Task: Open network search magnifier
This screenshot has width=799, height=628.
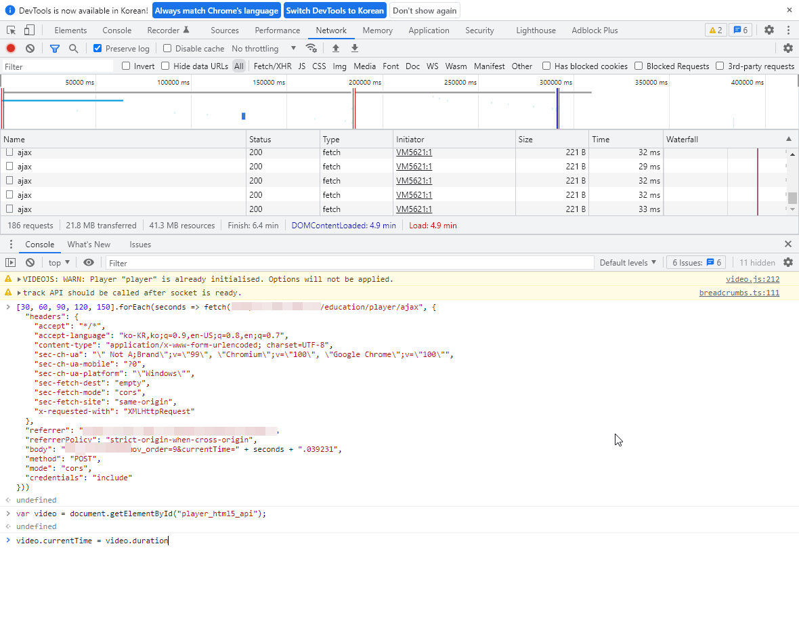Action: (73, 48)
